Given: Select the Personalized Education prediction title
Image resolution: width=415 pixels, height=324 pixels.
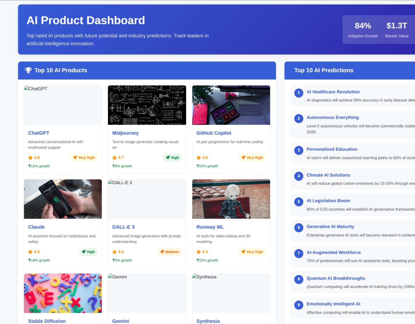Looking at the screenshot, I should [x=332, y=149].
